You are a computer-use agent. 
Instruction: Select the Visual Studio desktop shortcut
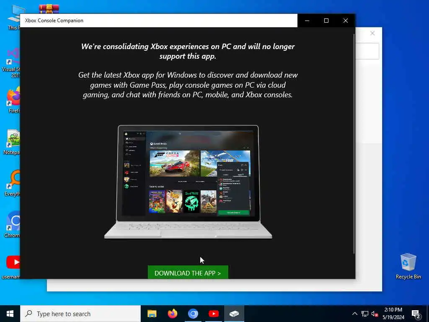coord(11,63)
